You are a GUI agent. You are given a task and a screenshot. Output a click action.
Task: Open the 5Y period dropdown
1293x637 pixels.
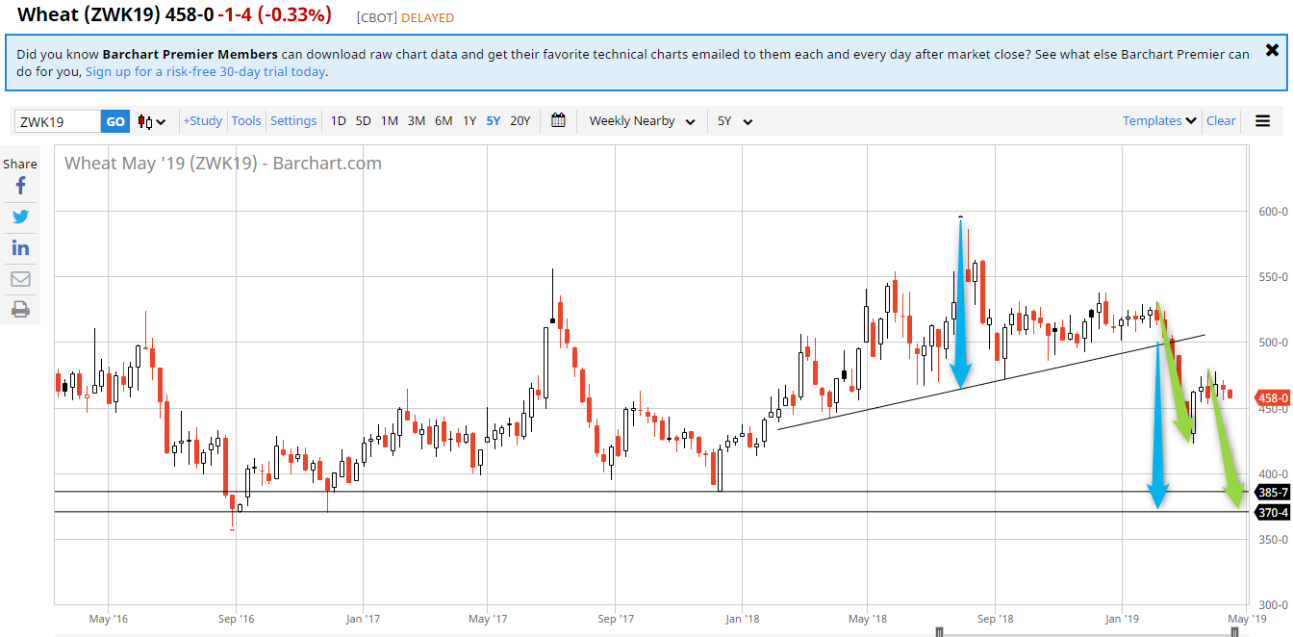click(x=735, y=121)
